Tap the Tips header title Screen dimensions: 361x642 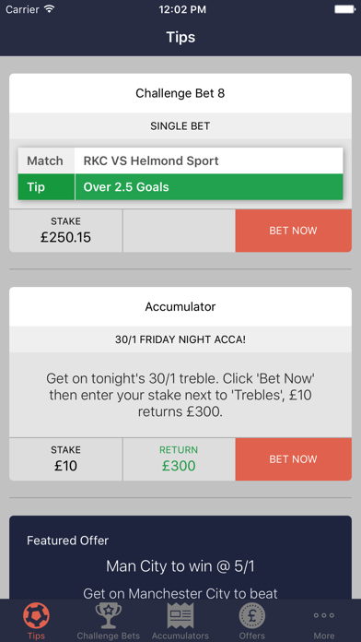tap(180, 37)
